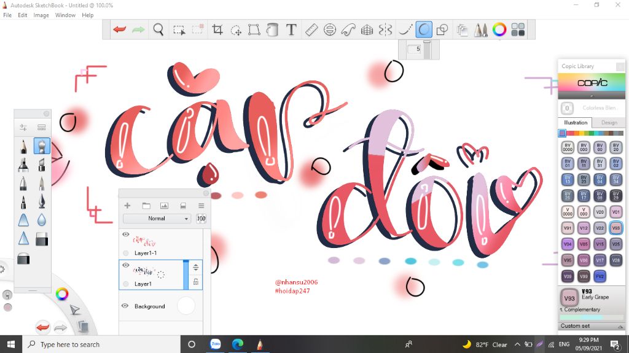Hide Layer1-1 using its eye icon
Viewport: 629px width, 353px height.
point(125,235)
